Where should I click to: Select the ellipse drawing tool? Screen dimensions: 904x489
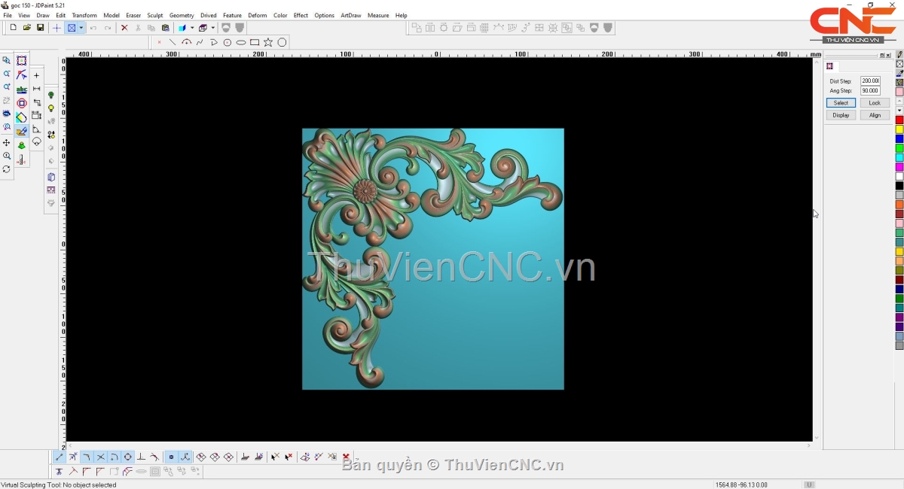tap(241, 42)
